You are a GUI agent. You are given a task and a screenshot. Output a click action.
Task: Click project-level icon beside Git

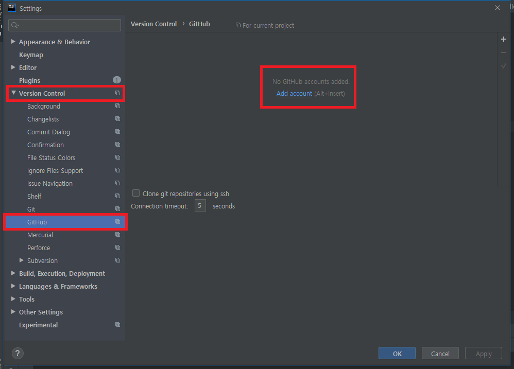[x=117, y=209]
